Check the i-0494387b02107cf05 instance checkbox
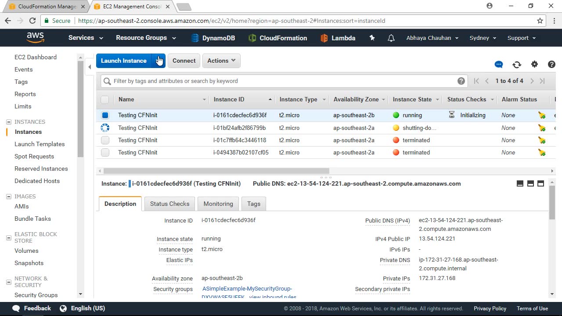Viewport: 562px width, 316px height. click(105, 153)
